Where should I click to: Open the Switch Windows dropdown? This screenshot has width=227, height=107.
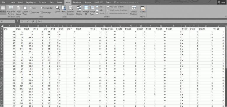(134, 10)
